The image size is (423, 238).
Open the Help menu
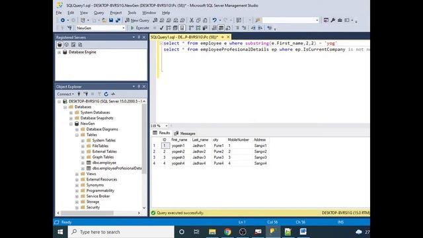pos(166,13)
